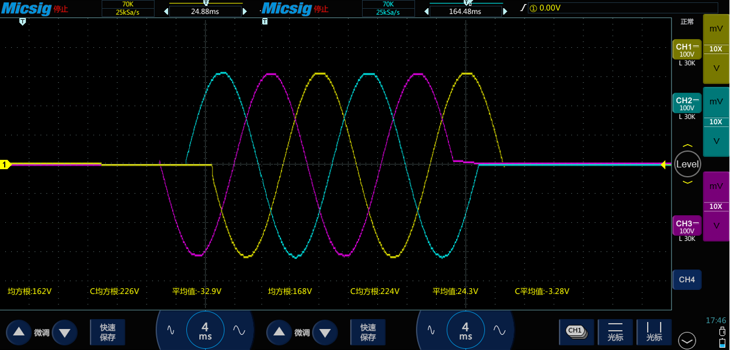Select the 24.88ms horizontal delay field
Screen dimensions: 730x350
206,11
